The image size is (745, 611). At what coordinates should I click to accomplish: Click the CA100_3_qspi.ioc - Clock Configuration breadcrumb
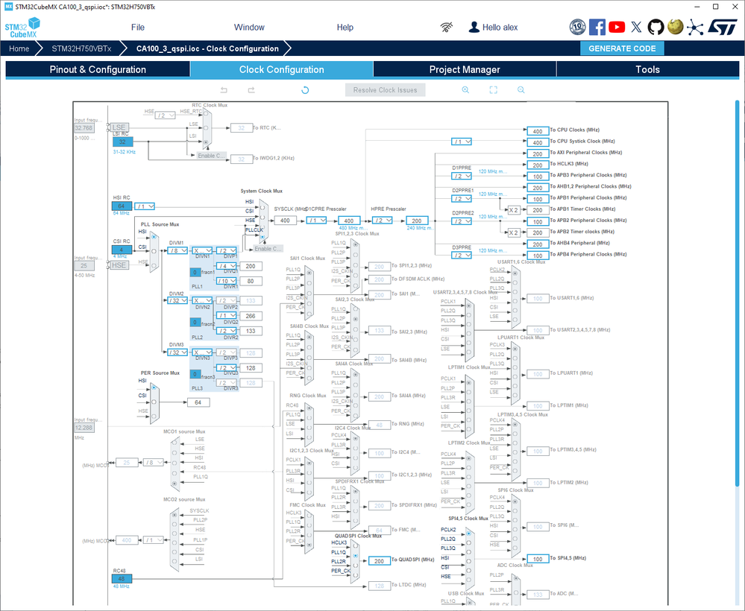[x=207, y=48]
